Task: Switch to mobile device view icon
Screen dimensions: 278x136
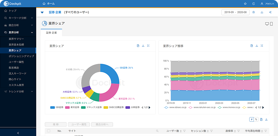Action: pyautogui.click(x=271, y=24)
